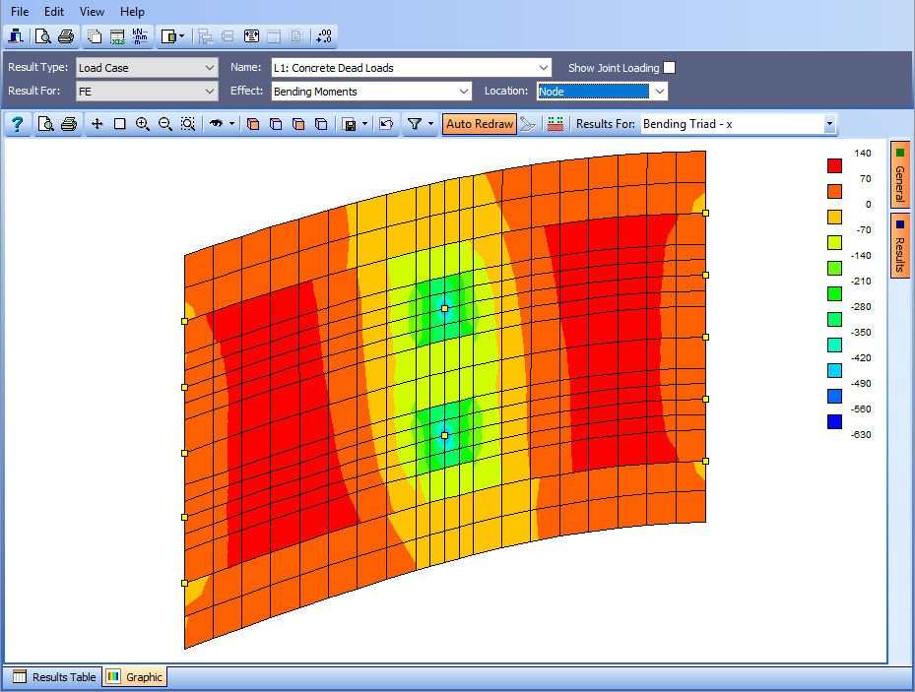Click the lower yellow node in the blue contour

coord(444,435)
